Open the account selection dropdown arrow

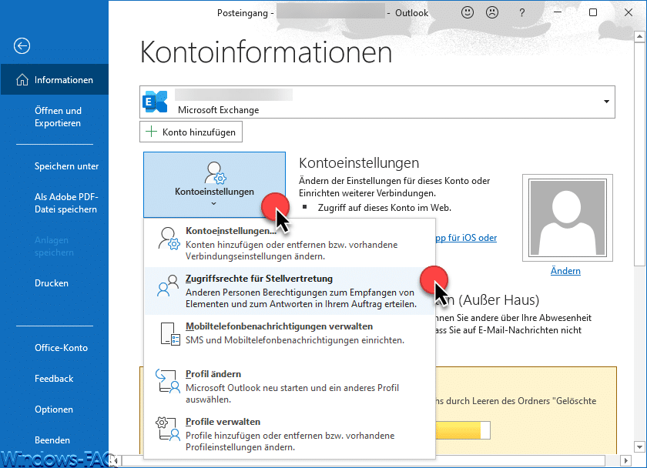pyautogui.click(x=606, y=102)
